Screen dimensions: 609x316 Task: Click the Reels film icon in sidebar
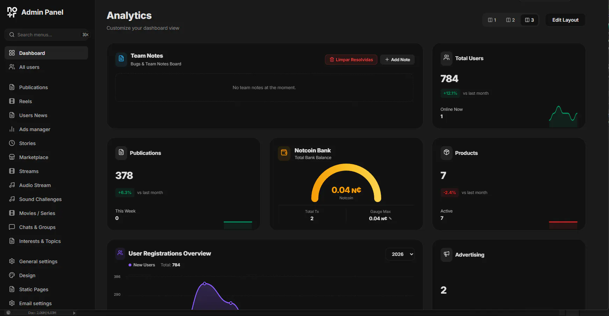click(12, 101)
